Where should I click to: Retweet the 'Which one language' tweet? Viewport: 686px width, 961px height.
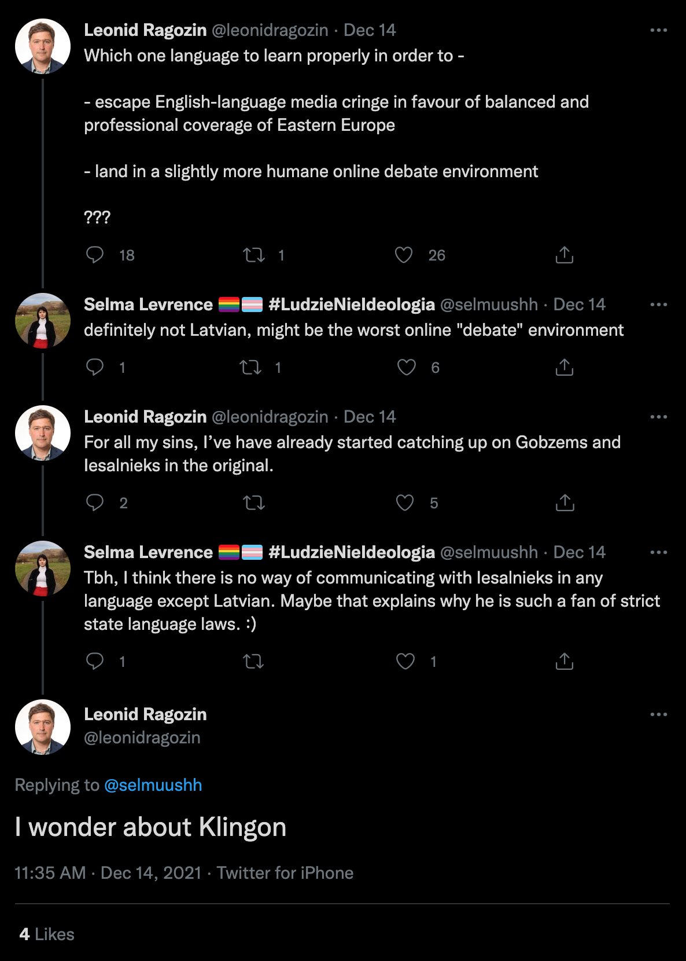point(254,255)
